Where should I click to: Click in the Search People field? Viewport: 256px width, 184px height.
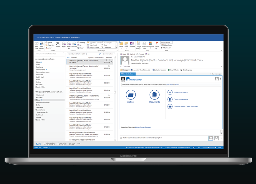(x=166, y=42)
